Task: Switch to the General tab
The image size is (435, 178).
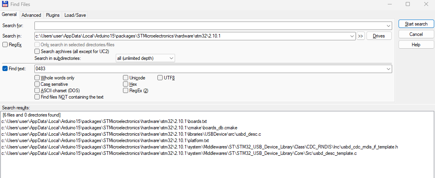Action: pyautogui.click(x=9, y=15)
